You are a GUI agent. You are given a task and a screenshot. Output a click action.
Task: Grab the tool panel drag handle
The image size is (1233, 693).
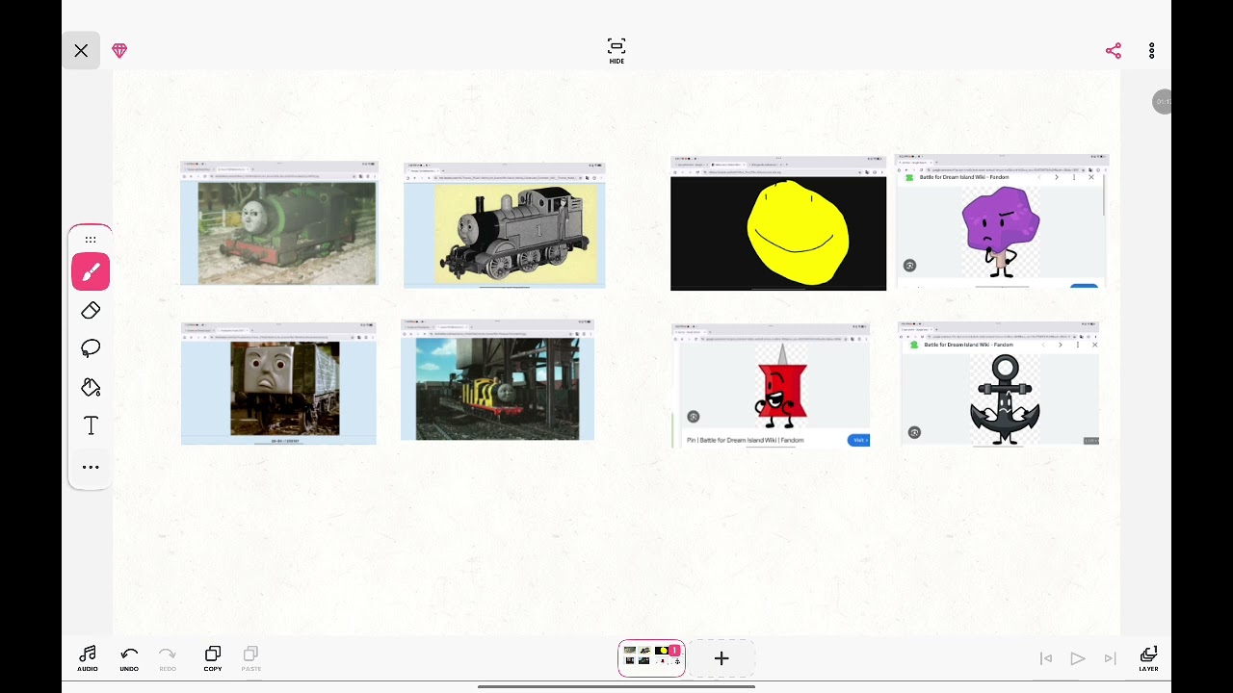(91, 240)
